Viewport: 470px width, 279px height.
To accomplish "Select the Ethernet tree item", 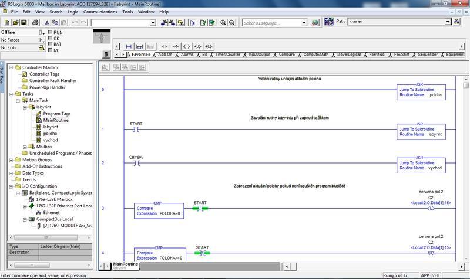I will click(51, 213).
